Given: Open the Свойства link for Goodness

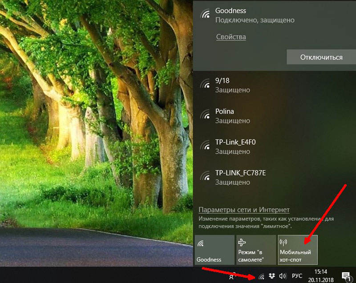Looking at the screenshot, I should coord(231,37).
